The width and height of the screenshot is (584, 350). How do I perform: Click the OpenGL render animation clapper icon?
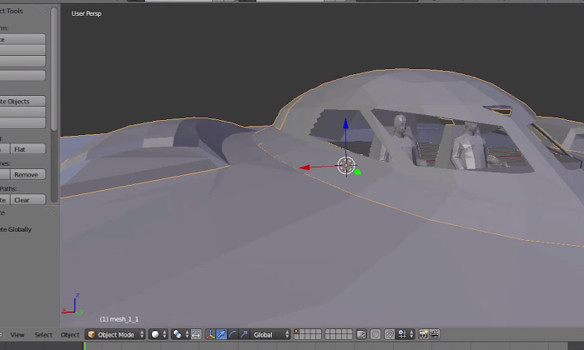[435, 334]
